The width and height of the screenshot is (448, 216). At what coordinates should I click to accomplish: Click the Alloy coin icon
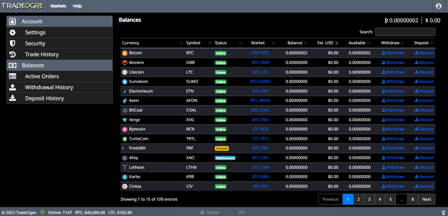[125, 158]
